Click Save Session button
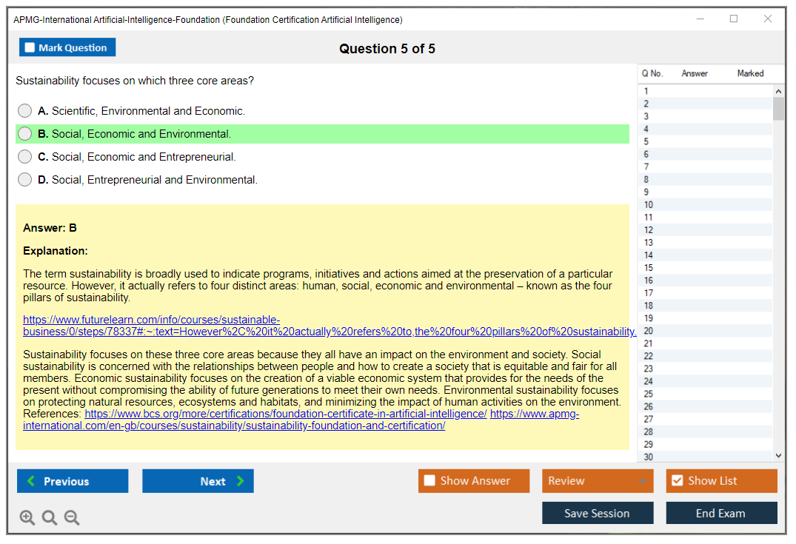 click(598, 513)
